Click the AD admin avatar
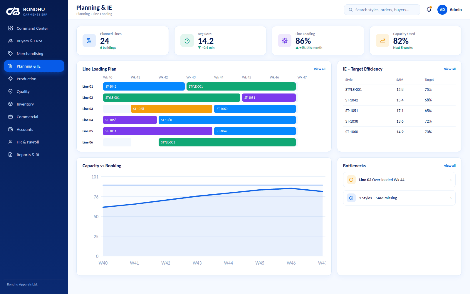Viewport: 470px width, 294px height. [x=442, y=10]
